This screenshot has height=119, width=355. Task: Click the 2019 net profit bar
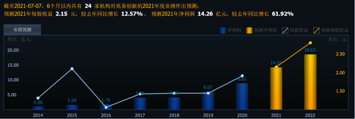208,101
